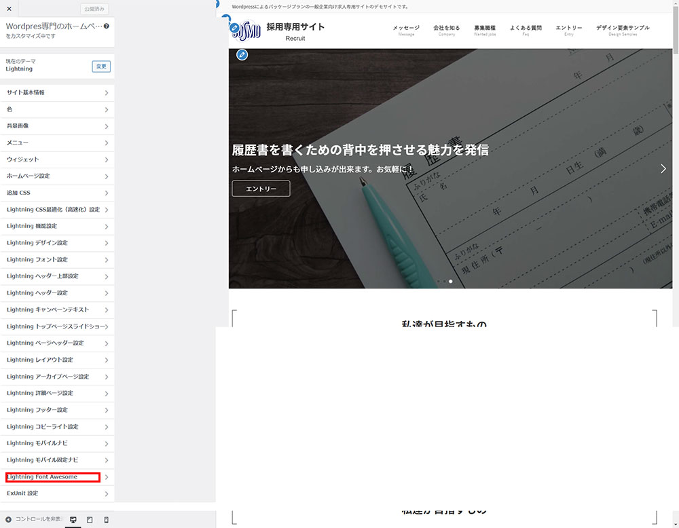Open the よくある質問 menu item
This screenshot has height=528, width=679.
(526, 29)
